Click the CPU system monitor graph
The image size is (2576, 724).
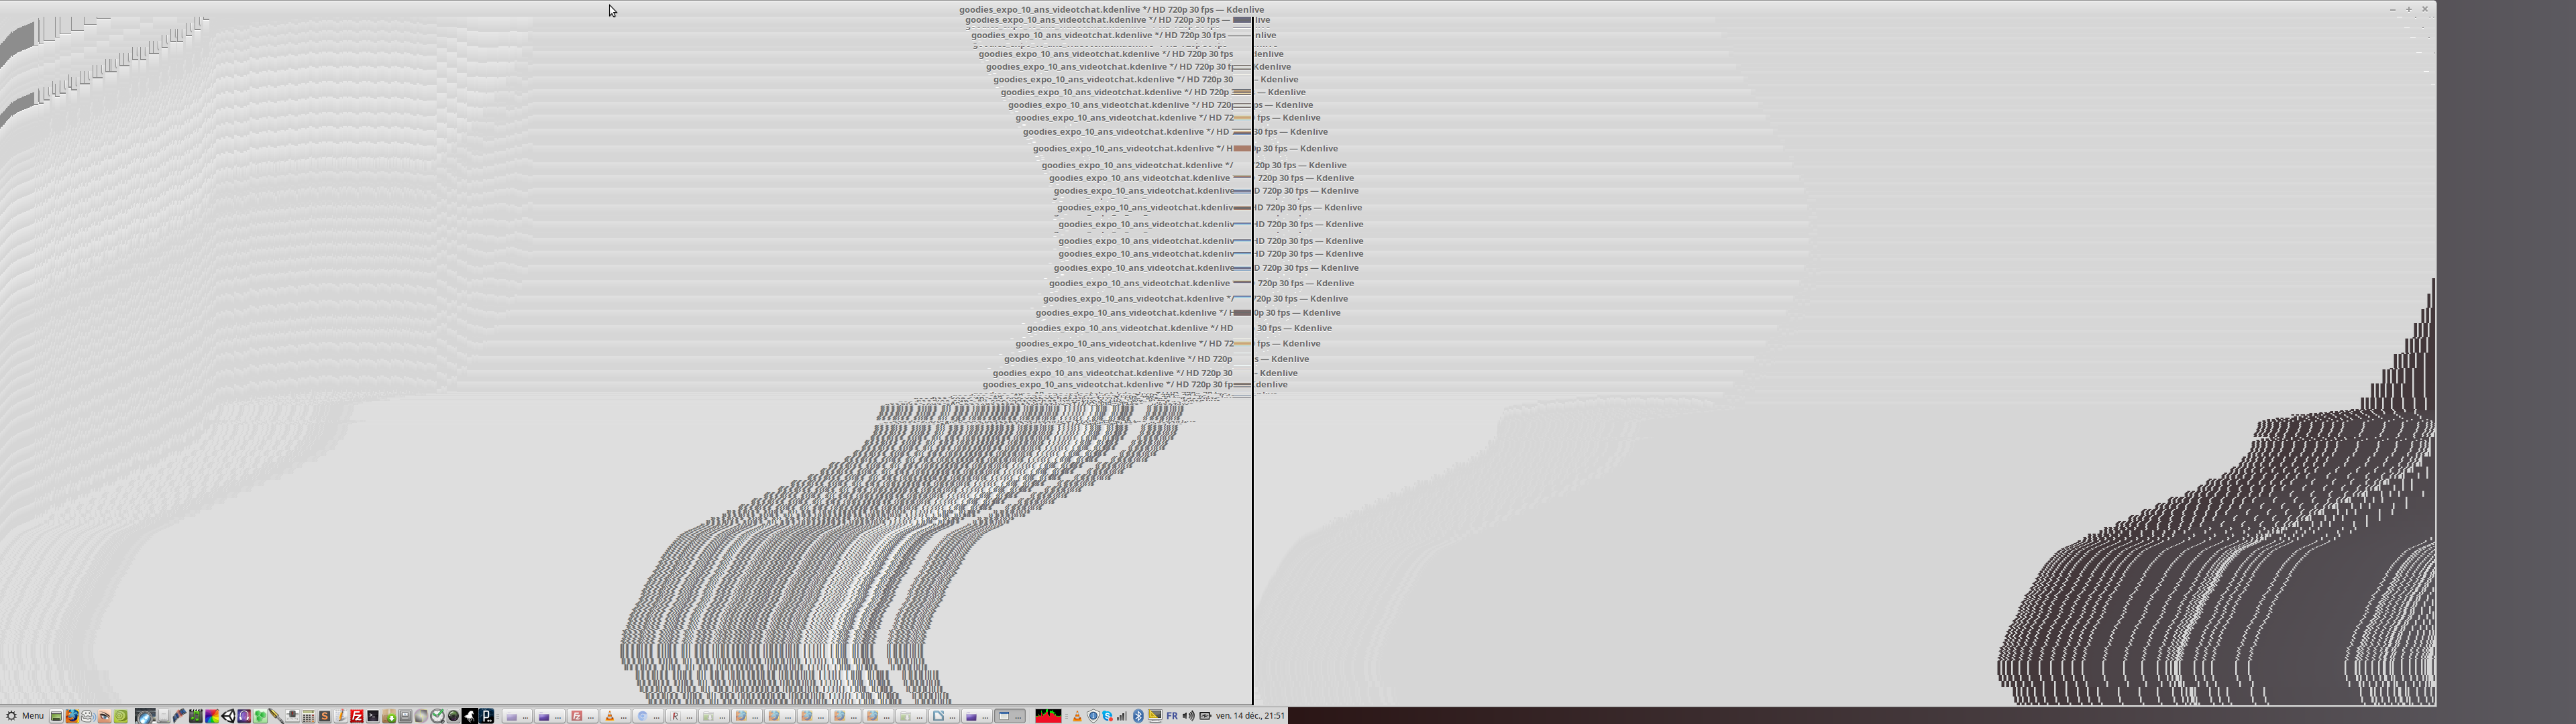tap(1048, 716)
